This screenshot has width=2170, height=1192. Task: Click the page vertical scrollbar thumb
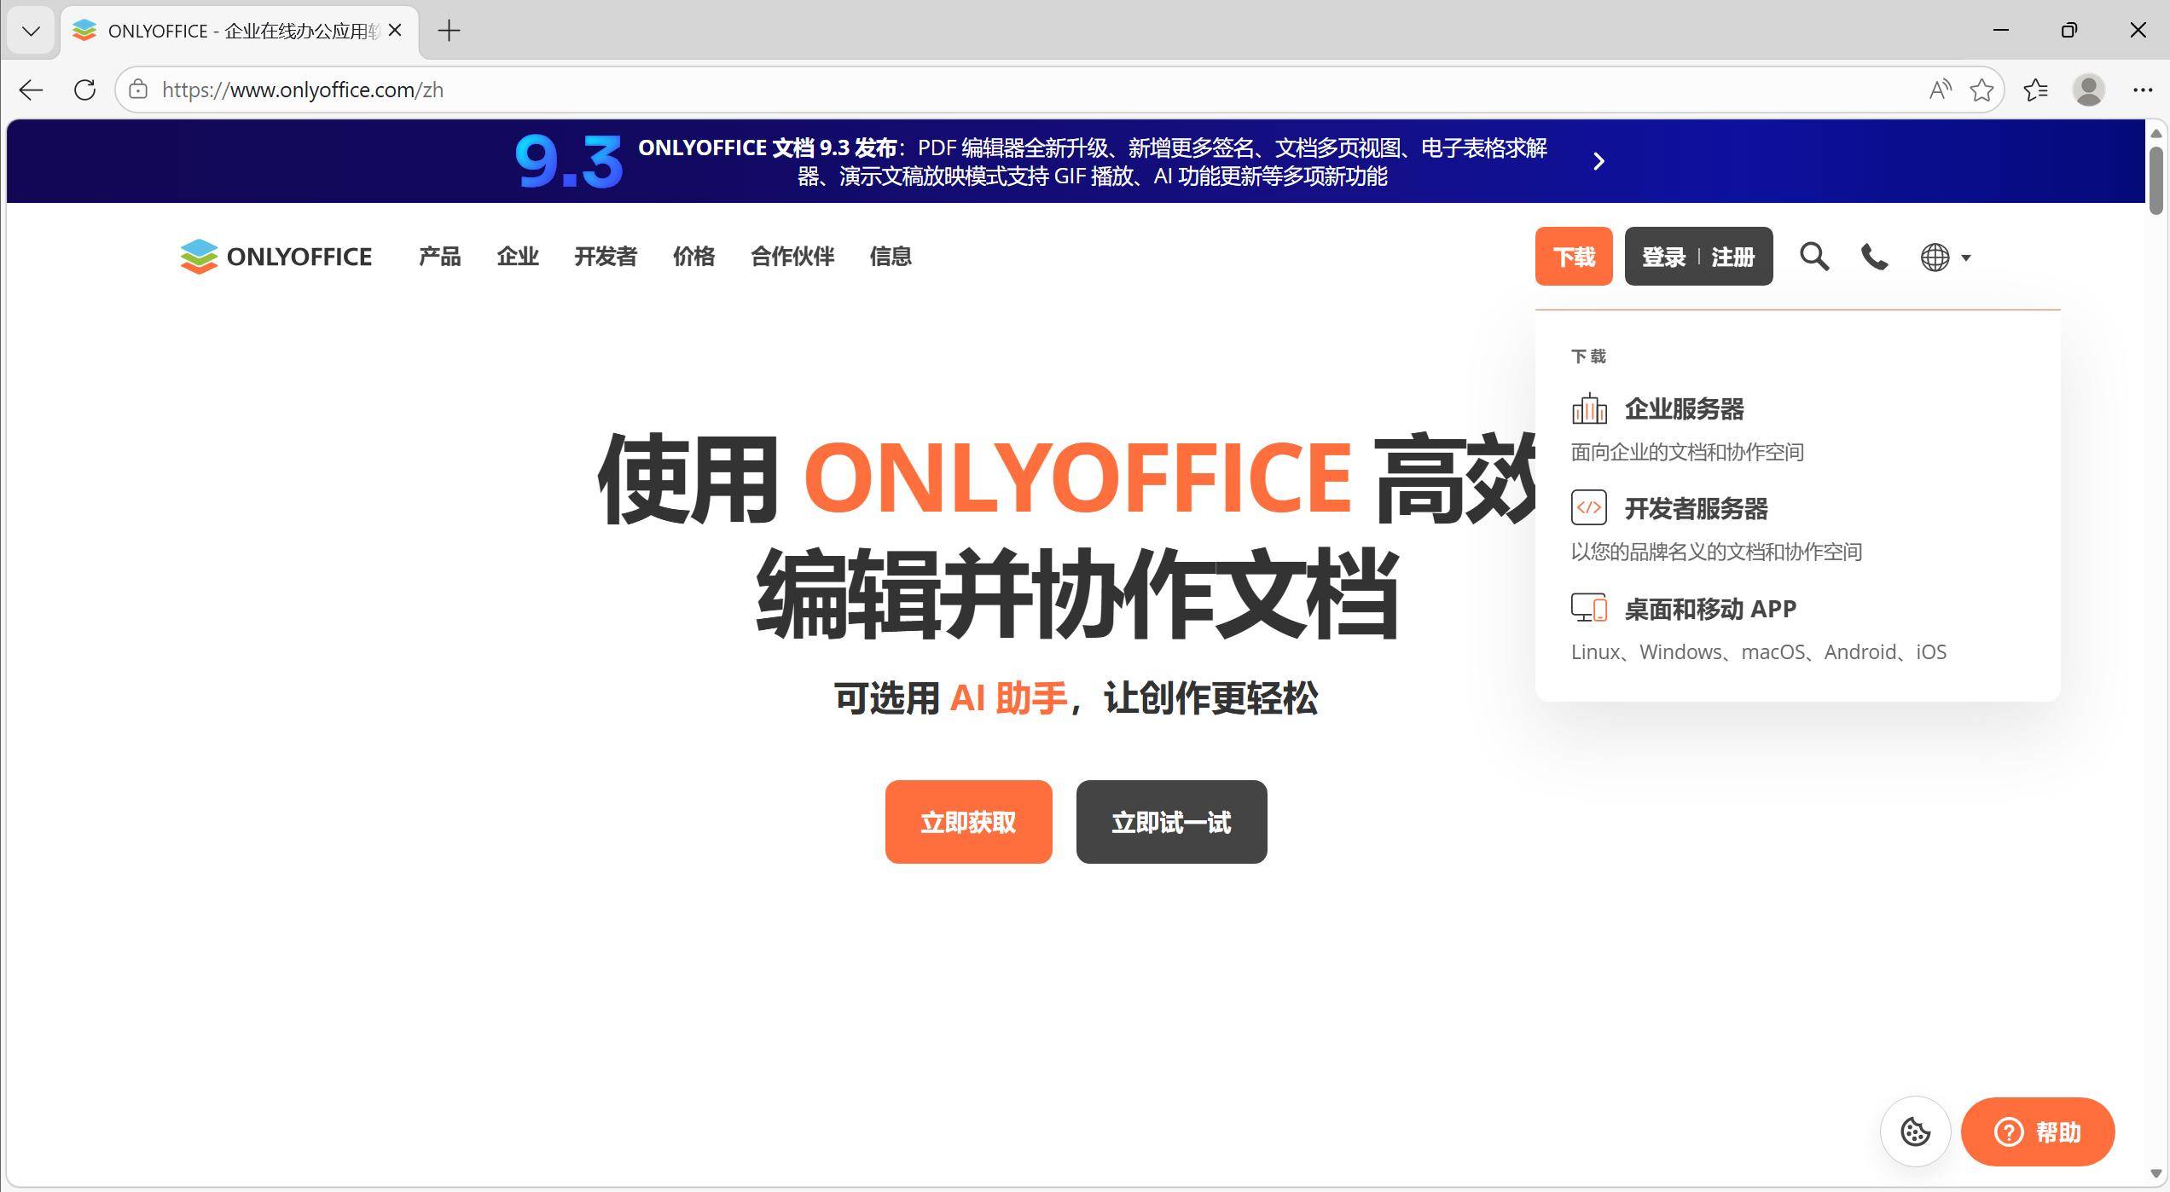(2156, 180)
